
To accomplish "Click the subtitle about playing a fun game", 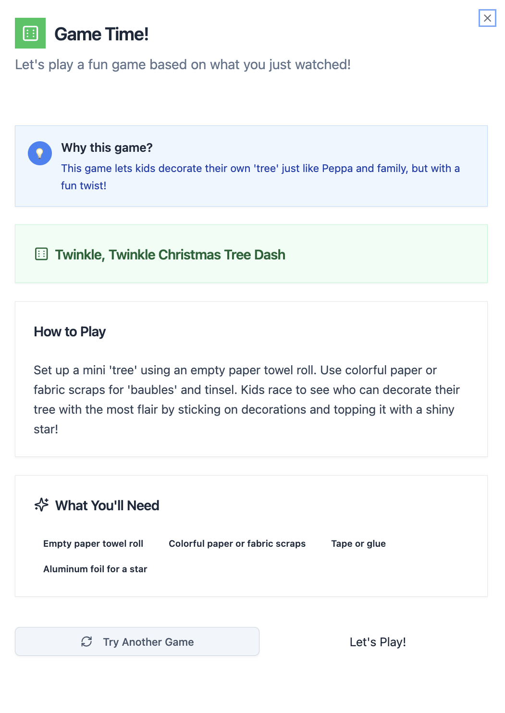I will pyautogui.click(x=183, y=64).
